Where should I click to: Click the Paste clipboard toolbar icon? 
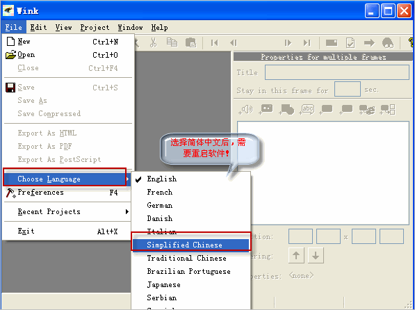point(191,42)
